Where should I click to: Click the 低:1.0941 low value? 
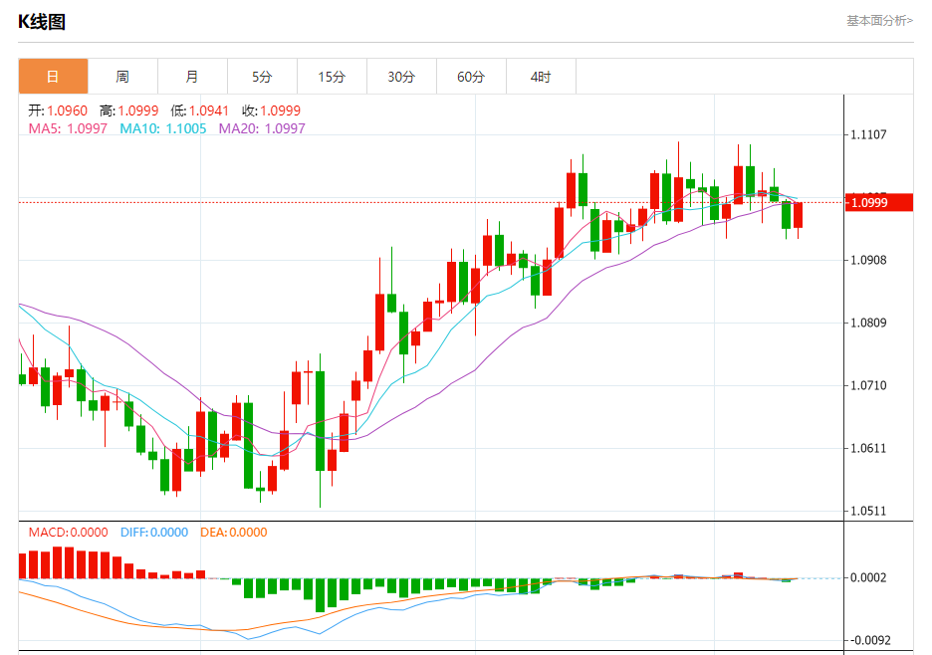pos(200,110)
